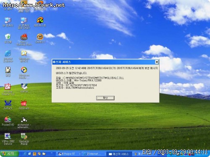
Task: Launch Windows Media Player desktop icon
Action: tap(24, 73)
